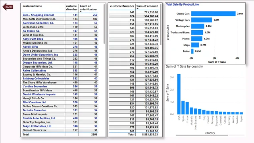Image resolution: width=254 pixels, height=143 pixels.
Task: Select Diecast Classics Inc. row
Action: (60, 130)
